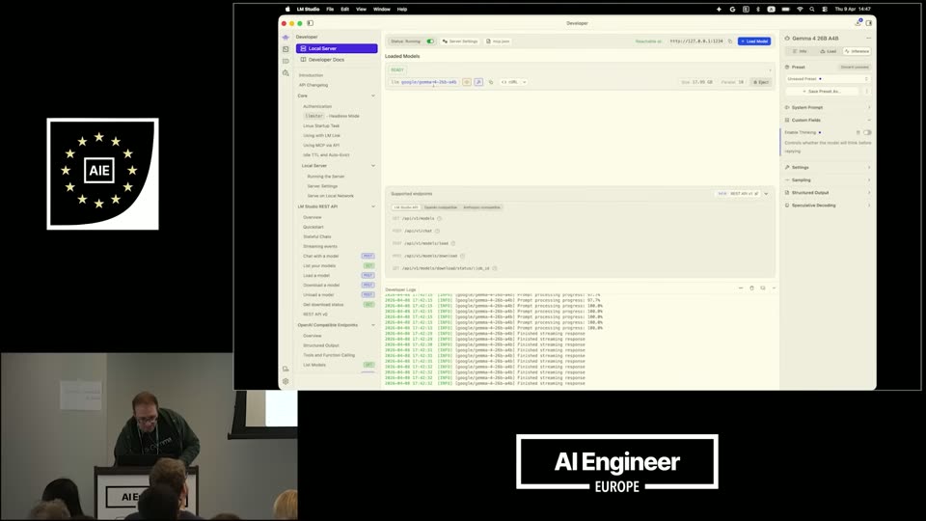Open info for /api/v1/models endpoint
This screenshot has height=521, width=926.
pyautogui.click(x=440, y=219)
